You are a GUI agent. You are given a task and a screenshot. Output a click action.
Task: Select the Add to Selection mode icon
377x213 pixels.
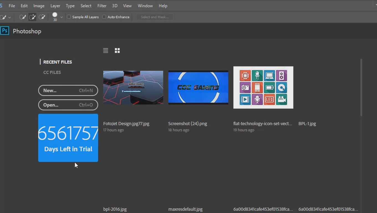(32, 17)
